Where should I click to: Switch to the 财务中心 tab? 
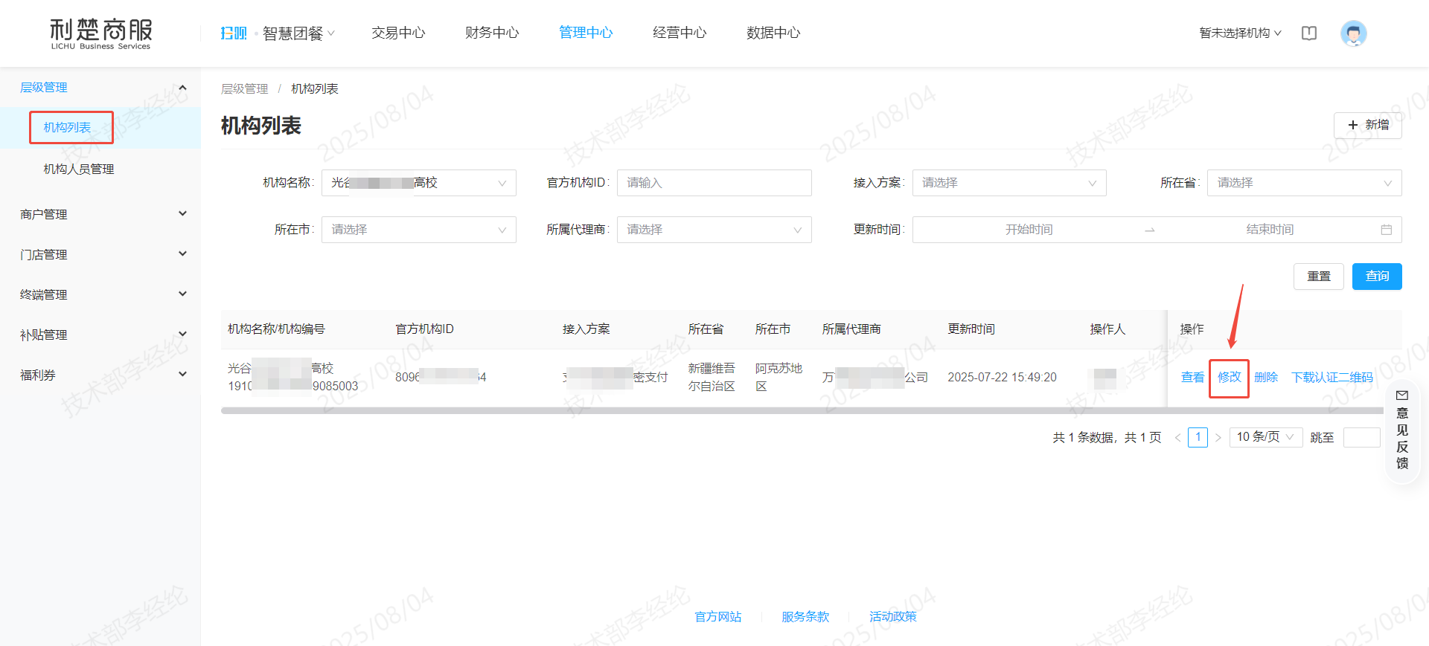pos(492,33)
